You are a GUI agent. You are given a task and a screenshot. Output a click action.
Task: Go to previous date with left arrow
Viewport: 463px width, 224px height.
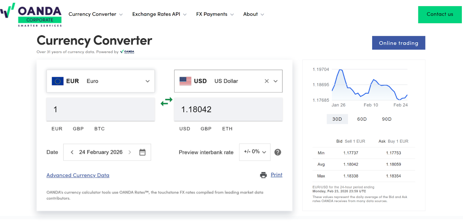coord(72,152)
